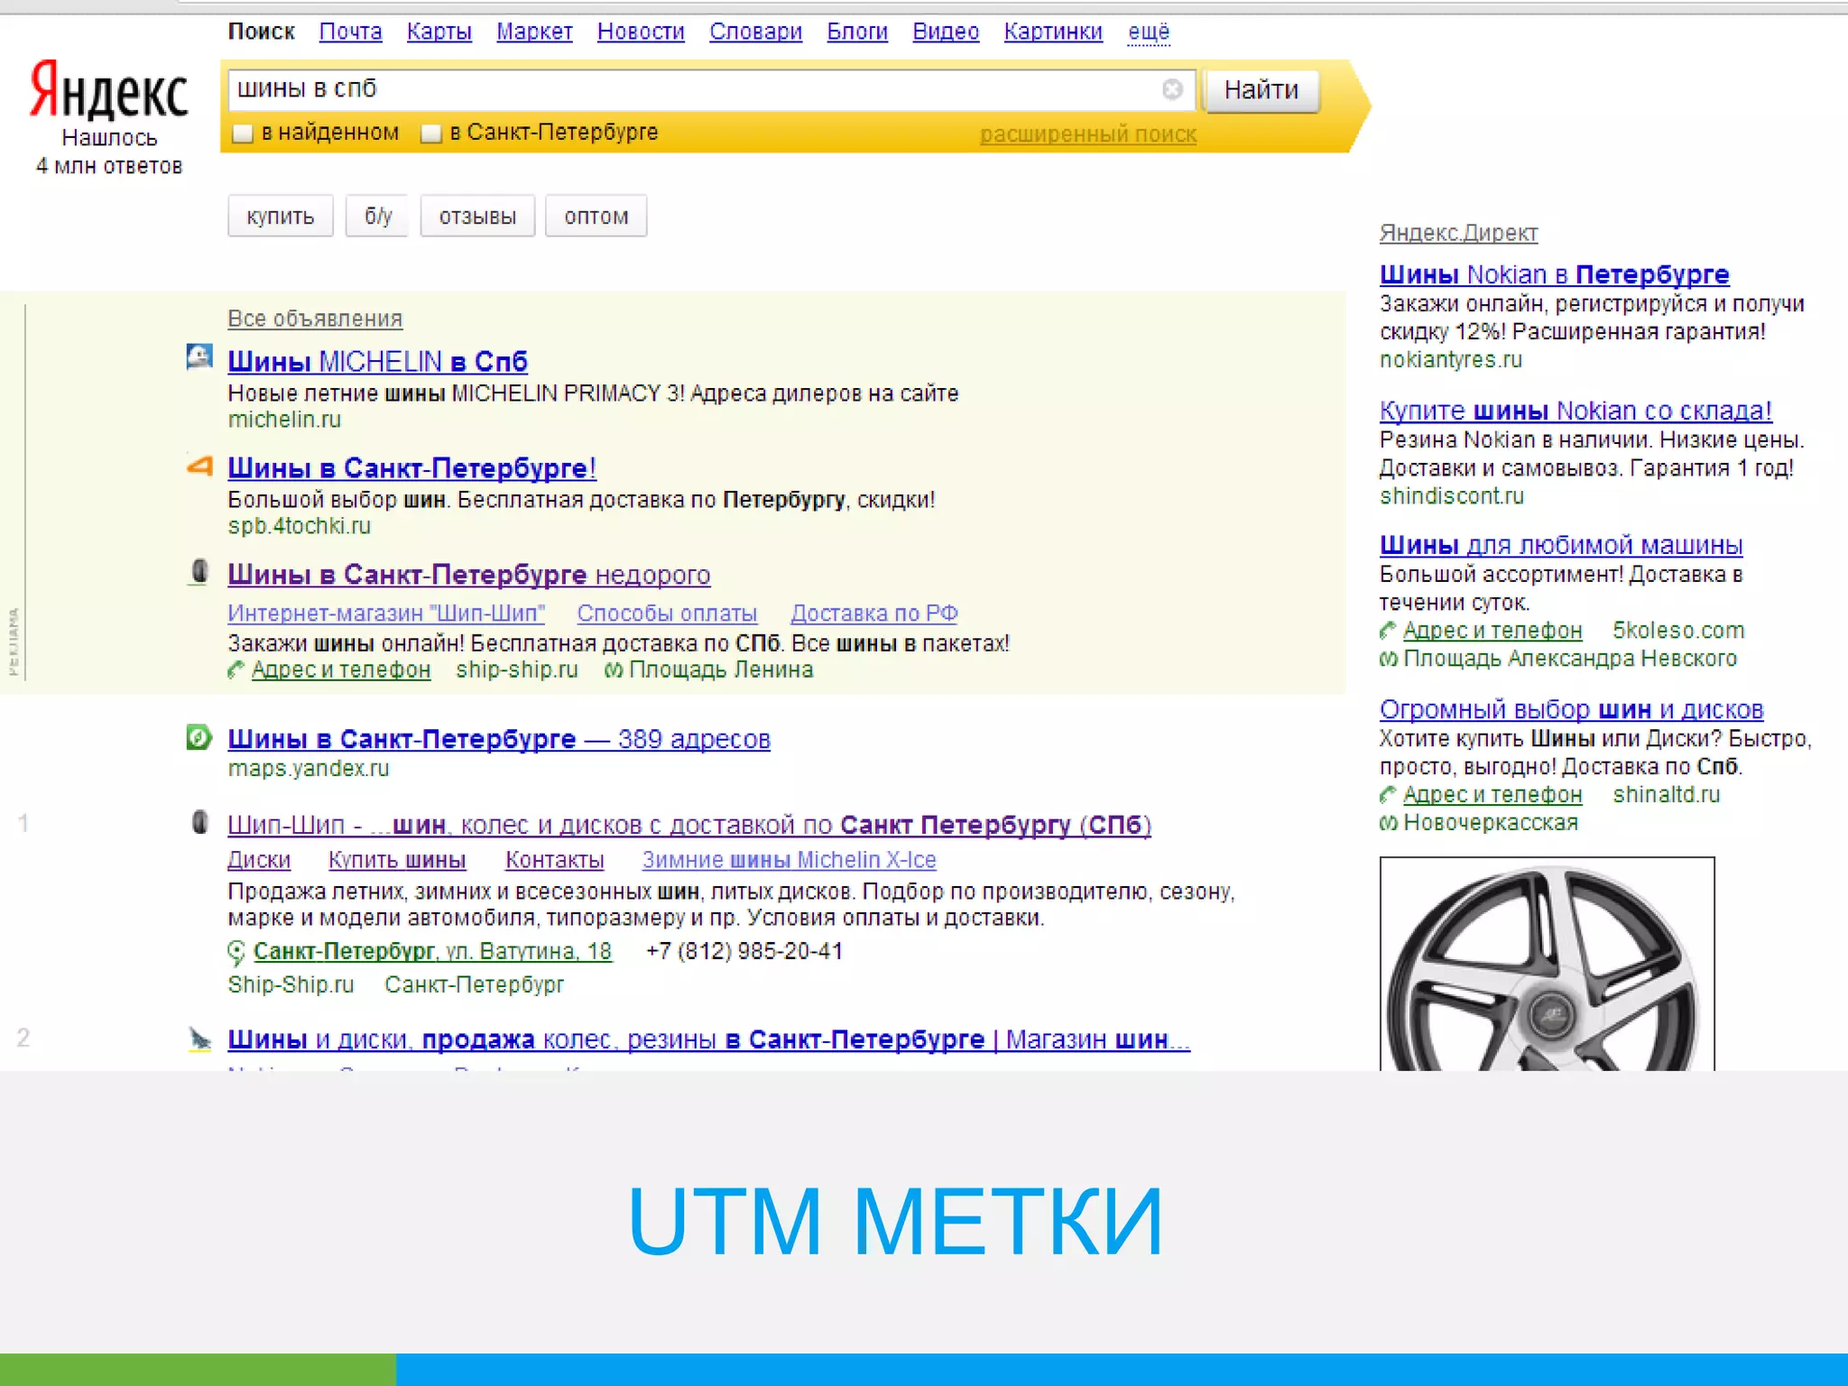
Task: Enable the 'в найденном' checkbox
Action: (243, 134)
